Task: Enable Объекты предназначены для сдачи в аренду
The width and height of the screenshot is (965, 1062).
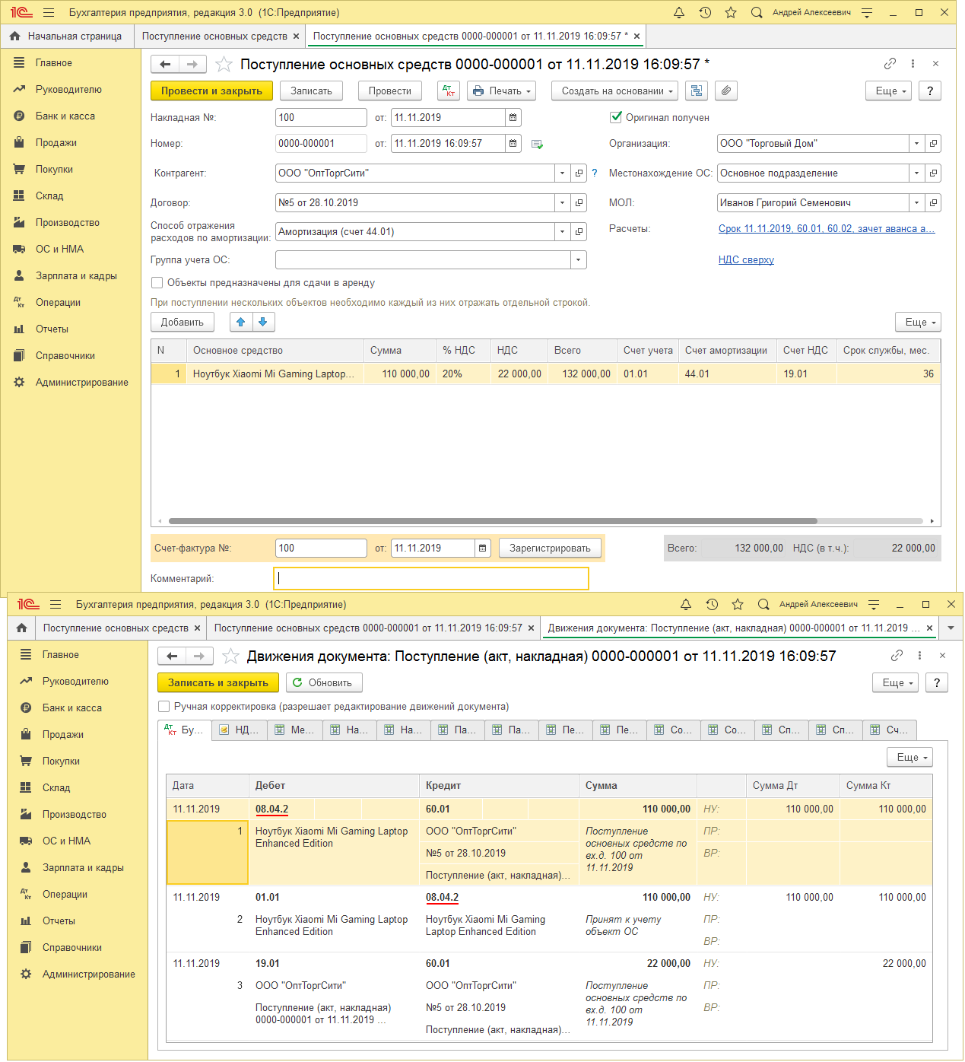Action: coord(157,283)
